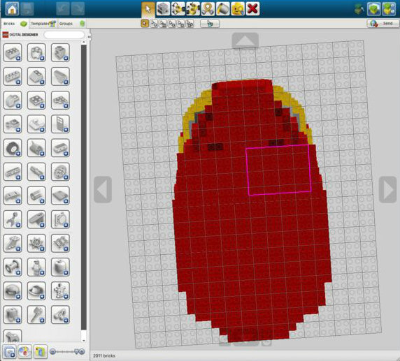This screenshot has height=361, width=400.
Task: Open the wedge plate category
Action: 60,100
